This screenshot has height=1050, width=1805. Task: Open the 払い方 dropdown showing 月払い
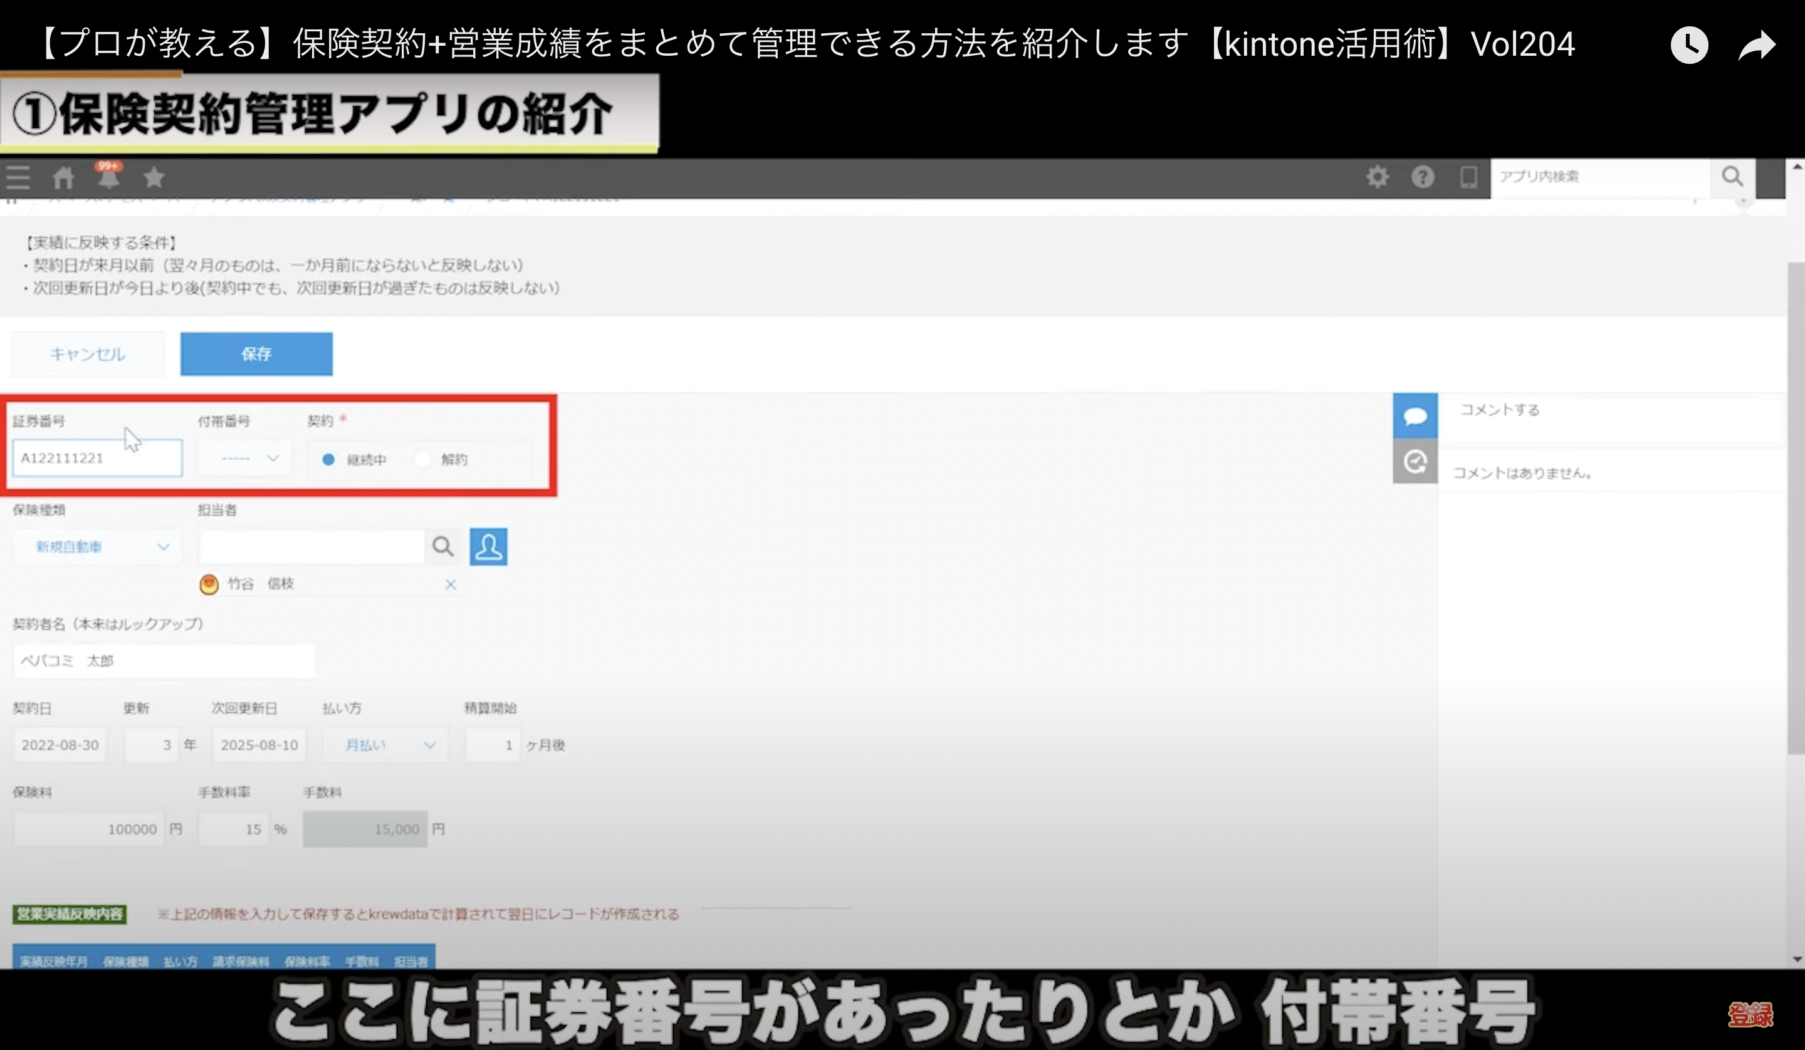(385, 745)
